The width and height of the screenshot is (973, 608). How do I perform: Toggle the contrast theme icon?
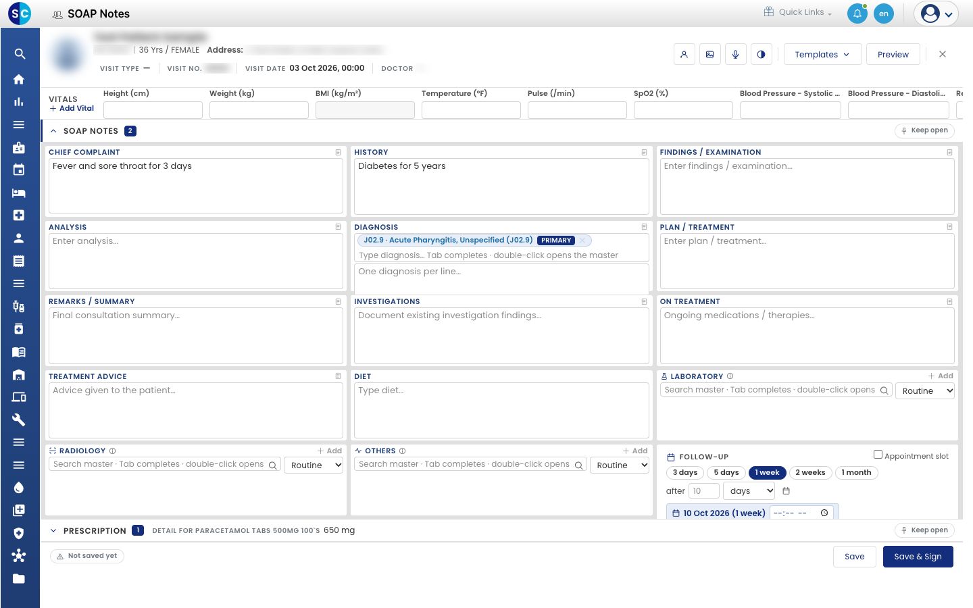click(x=761, y=55)
